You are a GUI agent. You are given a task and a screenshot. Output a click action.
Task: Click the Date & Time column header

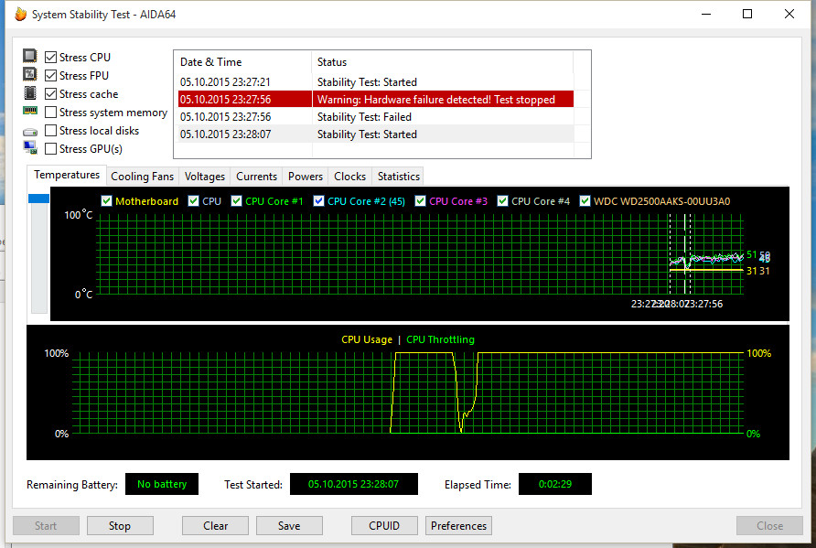coord(244,62)
